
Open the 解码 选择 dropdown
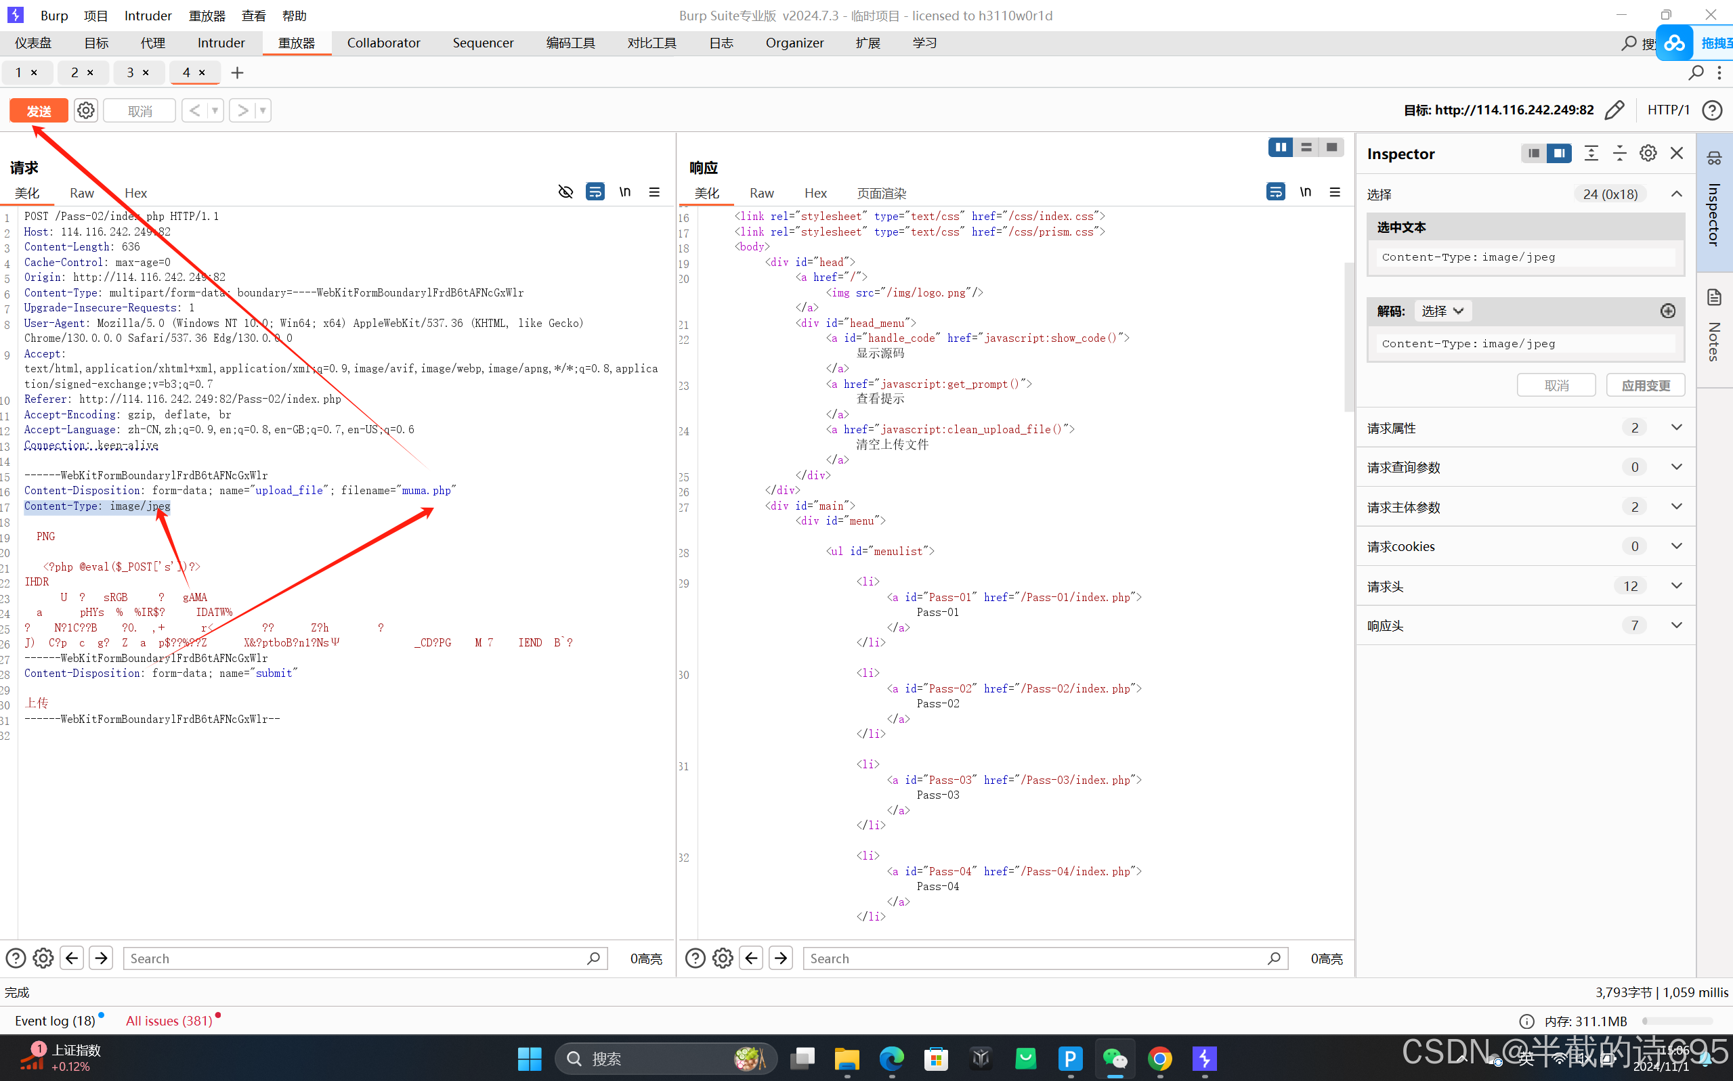coord(1442,311)
